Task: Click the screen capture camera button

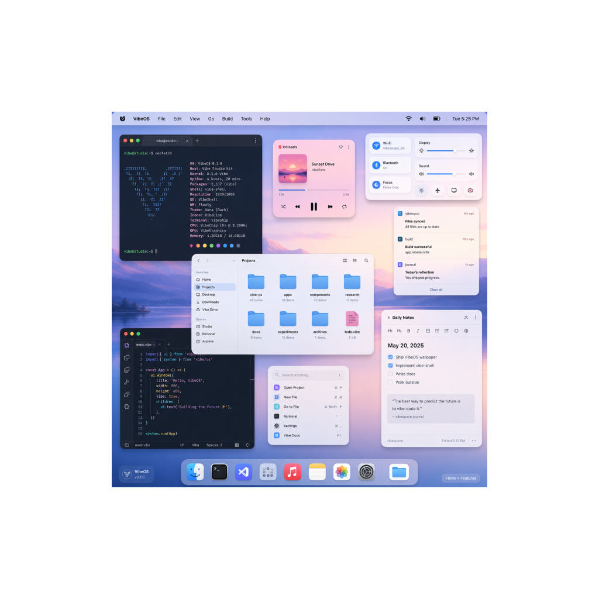Action: 470,190
